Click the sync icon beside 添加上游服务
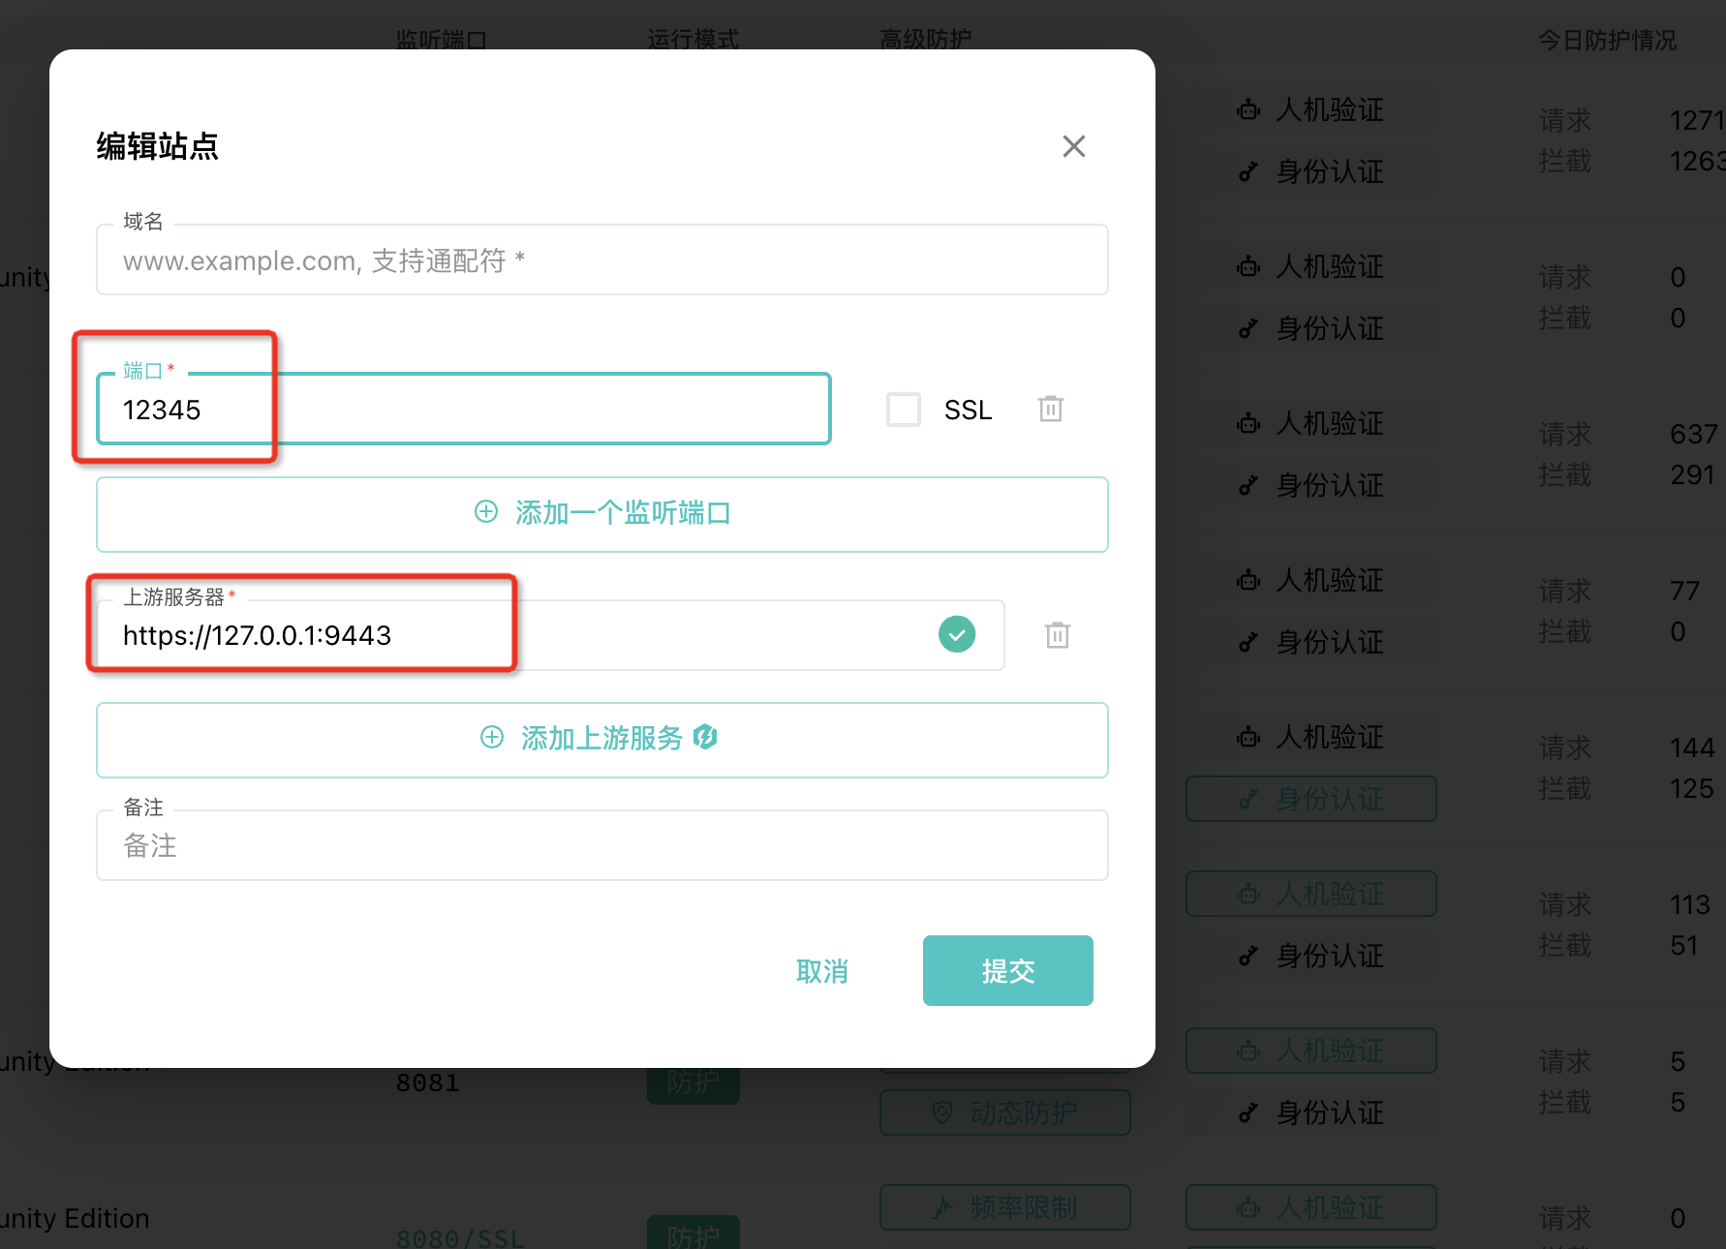The image size is (1726, 1249). [706, 738]
